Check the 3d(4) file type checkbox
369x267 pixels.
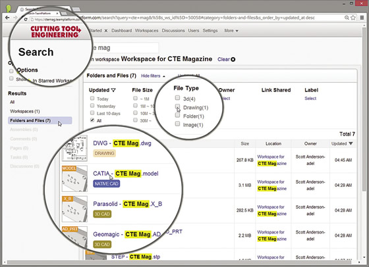177,98
